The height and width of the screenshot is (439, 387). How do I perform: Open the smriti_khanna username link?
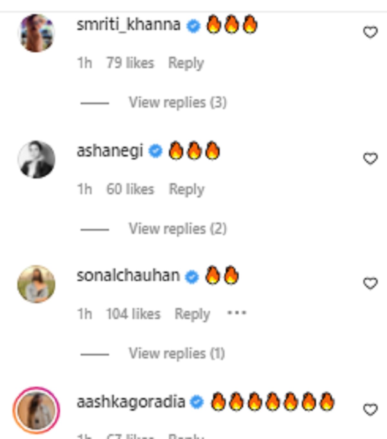coord(128,25)
